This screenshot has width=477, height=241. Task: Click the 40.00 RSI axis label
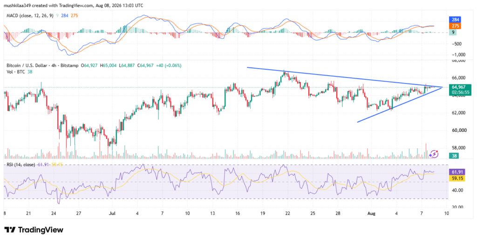(457, 190)
